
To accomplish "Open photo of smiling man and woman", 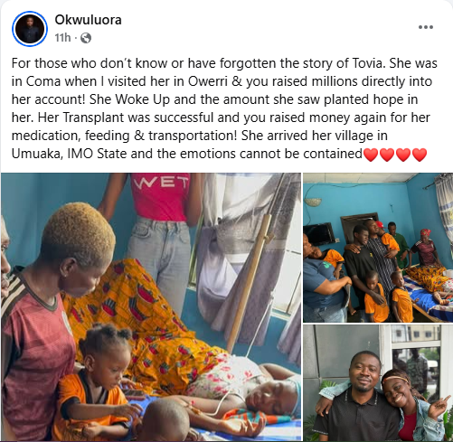I will (378, 383).
